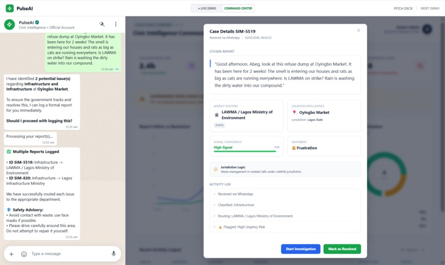
Task: Click the PulseAI chat avatar icon
Action: (x=9, y=25)
